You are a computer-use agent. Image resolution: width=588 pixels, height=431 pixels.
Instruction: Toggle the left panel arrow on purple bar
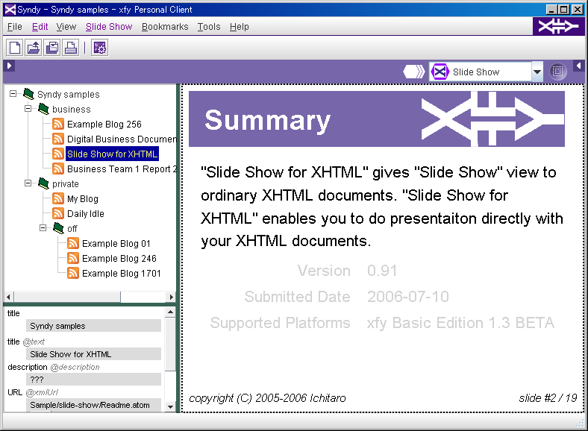point(9,66)
